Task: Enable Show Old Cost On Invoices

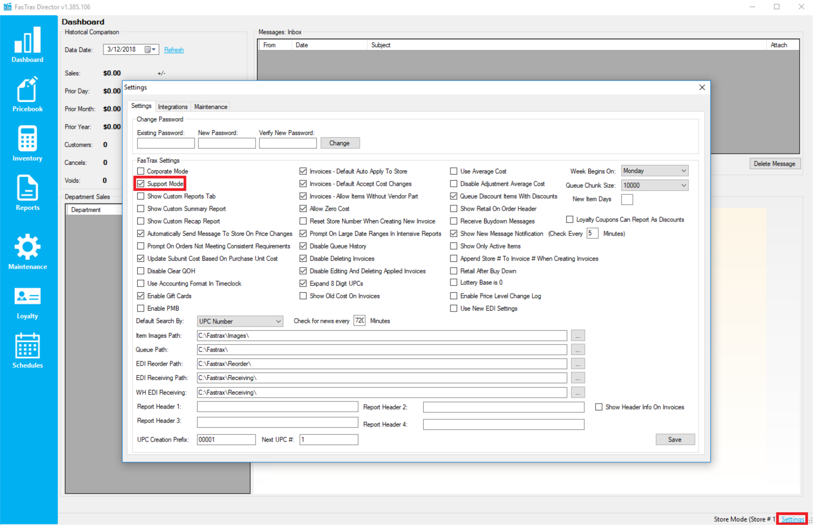Action: [x=303, y=296]
